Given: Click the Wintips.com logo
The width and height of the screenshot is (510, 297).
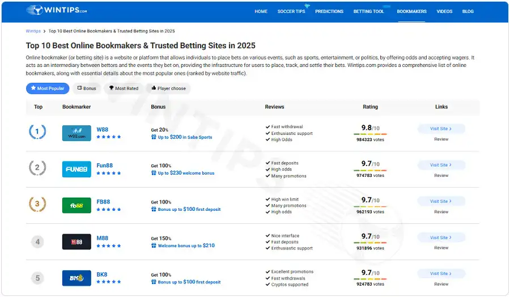Looking at the screenshot, I should click(x=57, y=10).
